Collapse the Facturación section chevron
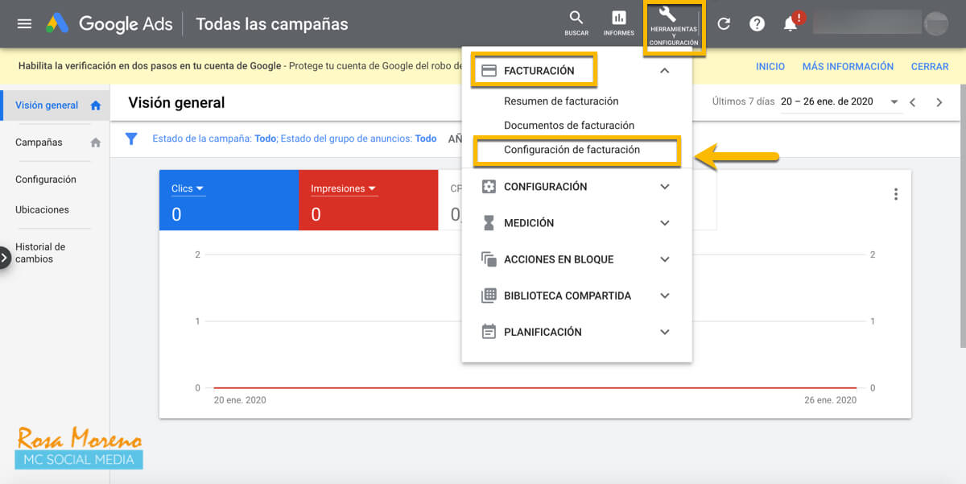966x484 pixels. click(665, 70)
